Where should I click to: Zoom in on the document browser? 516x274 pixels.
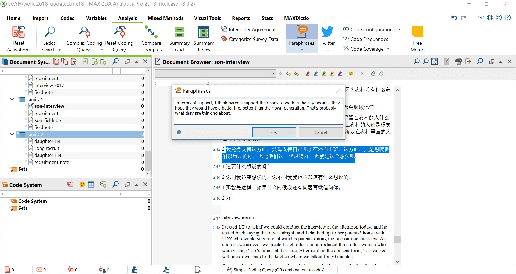(x=426, y=62)
